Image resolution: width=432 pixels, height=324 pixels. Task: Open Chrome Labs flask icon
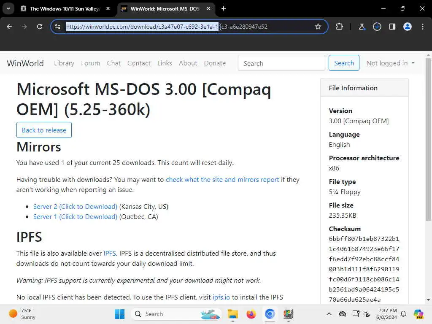click(x=362, y=27)
